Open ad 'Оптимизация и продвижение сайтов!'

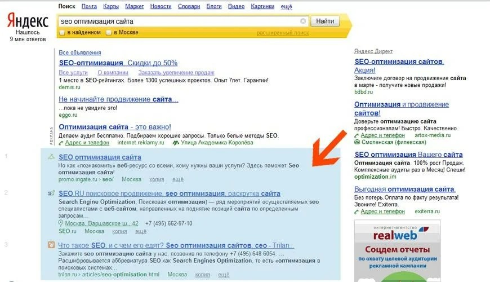pyautogui.click(x=401, y=109)
